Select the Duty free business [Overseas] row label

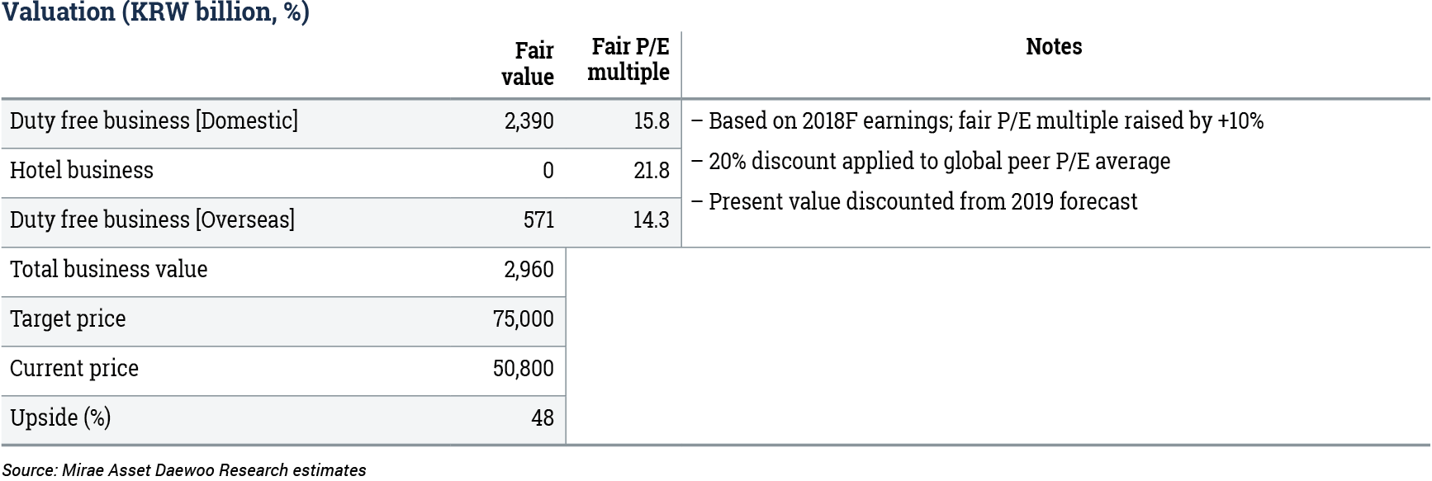pos(152,219)
